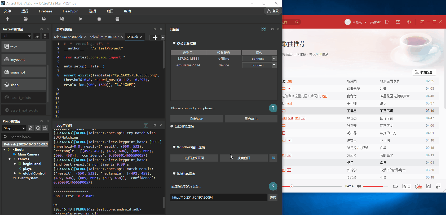Open the Stop mode dropdown in Poco assistant
This screenshot has height=215, width=446.
click(14, 128)
